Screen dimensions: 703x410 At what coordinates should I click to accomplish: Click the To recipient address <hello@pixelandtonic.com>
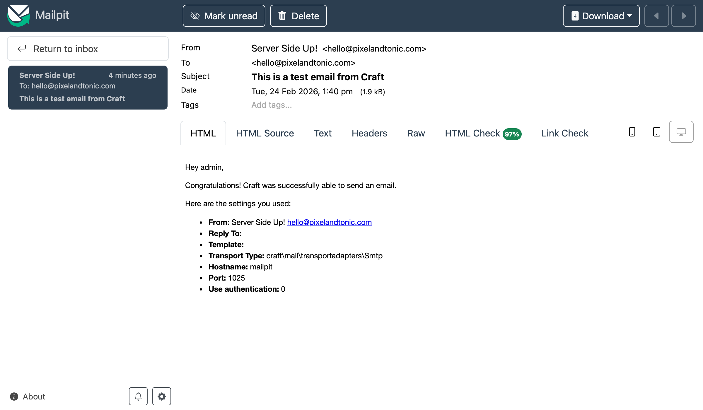(x=303, y=63)
